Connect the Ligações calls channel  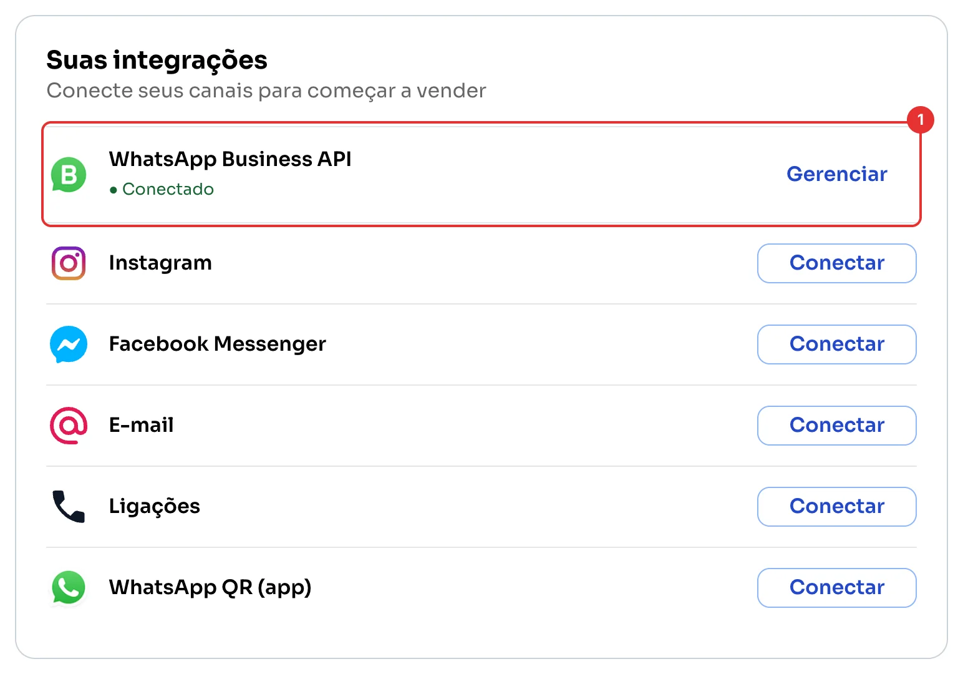836,507
